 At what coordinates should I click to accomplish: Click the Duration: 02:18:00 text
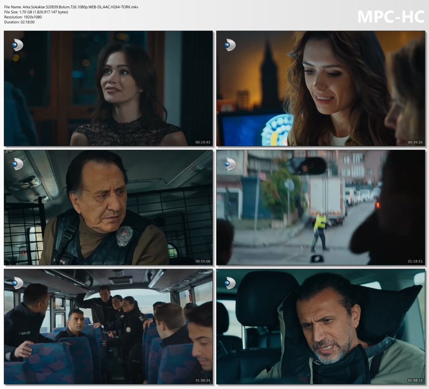[x=19, y=22]
